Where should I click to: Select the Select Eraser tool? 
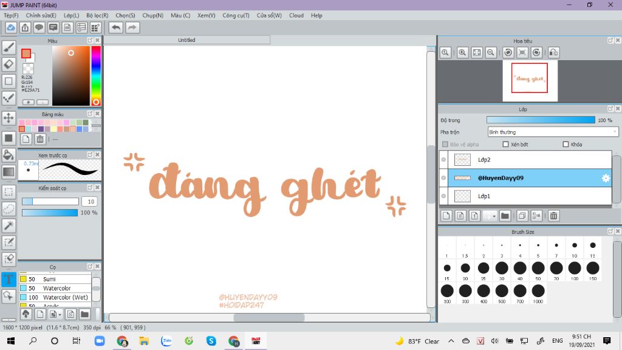9,259
